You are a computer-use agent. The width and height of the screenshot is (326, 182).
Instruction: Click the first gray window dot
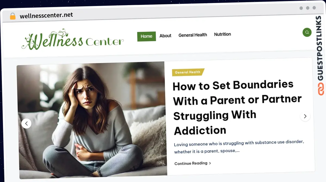coord(301,8)
